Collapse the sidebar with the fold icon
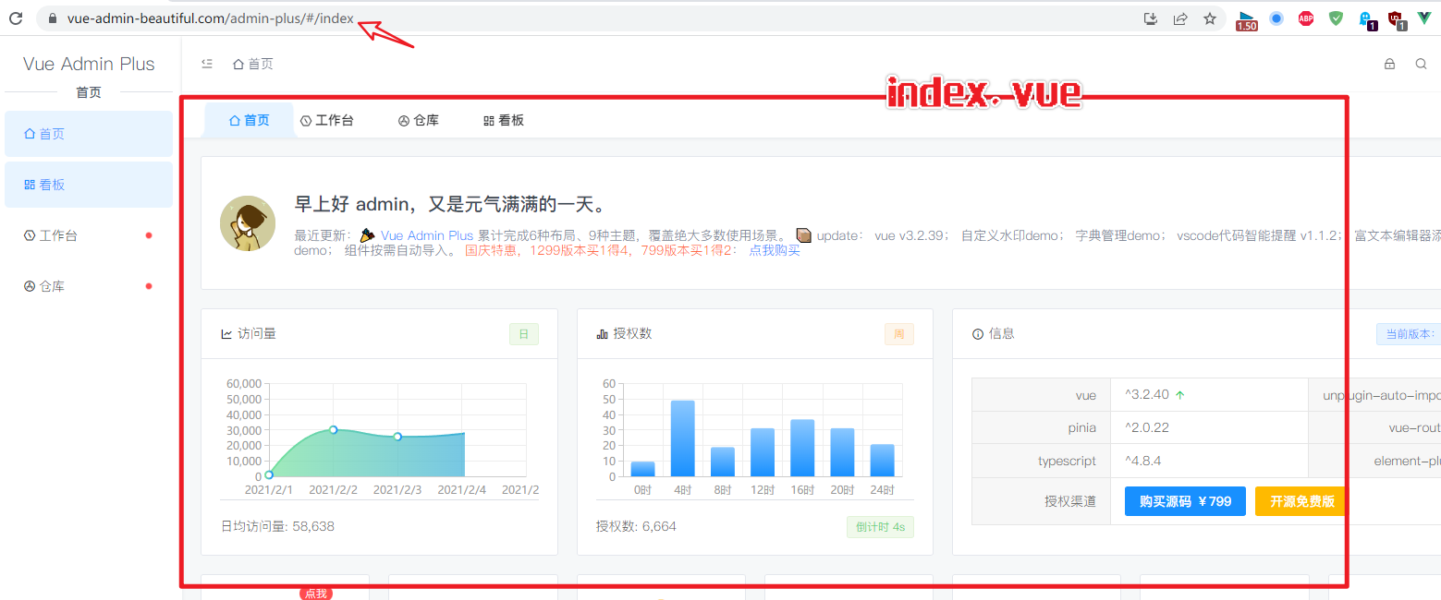This screenshot has height=600, width=1441. coord(207,64)
